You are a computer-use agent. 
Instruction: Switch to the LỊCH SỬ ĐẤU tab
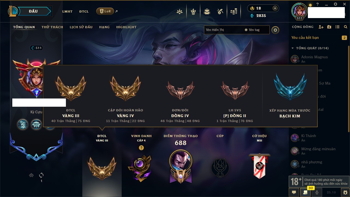[81, 27]
